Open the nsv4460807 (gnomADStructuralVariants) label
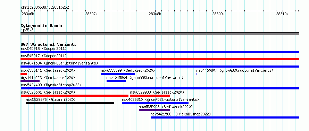The width and height of the screenshot is (309, 131). pos(235,70)
